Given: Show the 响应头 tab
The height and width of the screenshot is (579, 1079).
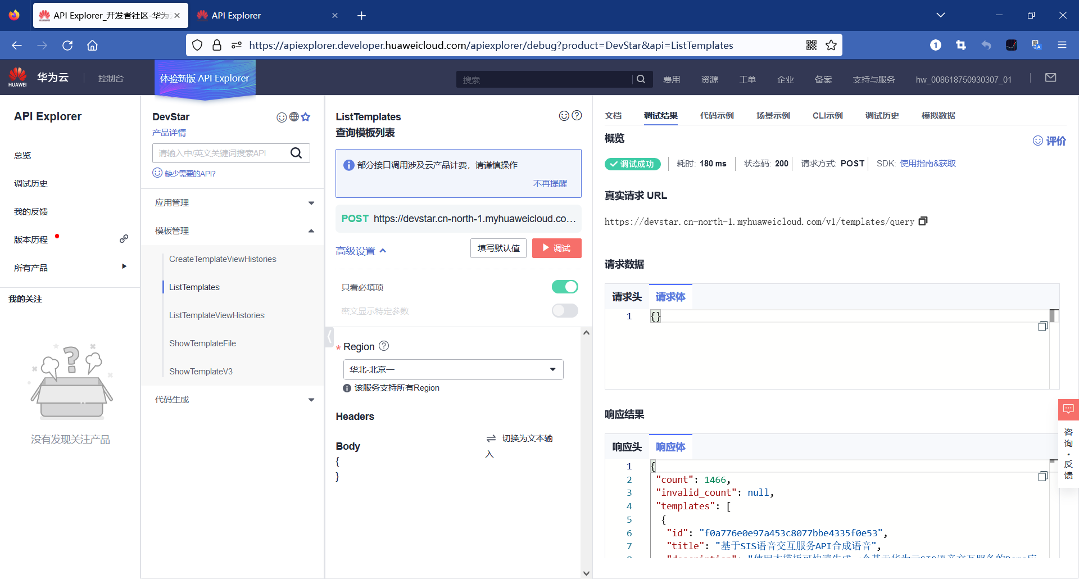Looking at the screenshot, I should pyautogui.click(x=627, y=447).
